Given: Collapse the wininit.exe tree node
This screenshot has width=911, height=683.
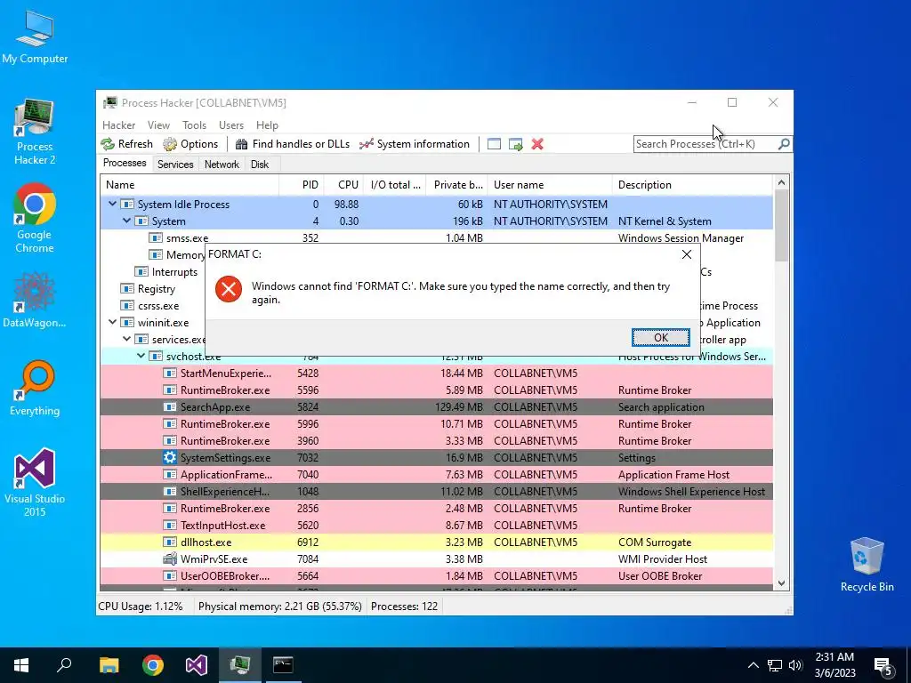Looking at the screenshot, I should pos(113,322).
